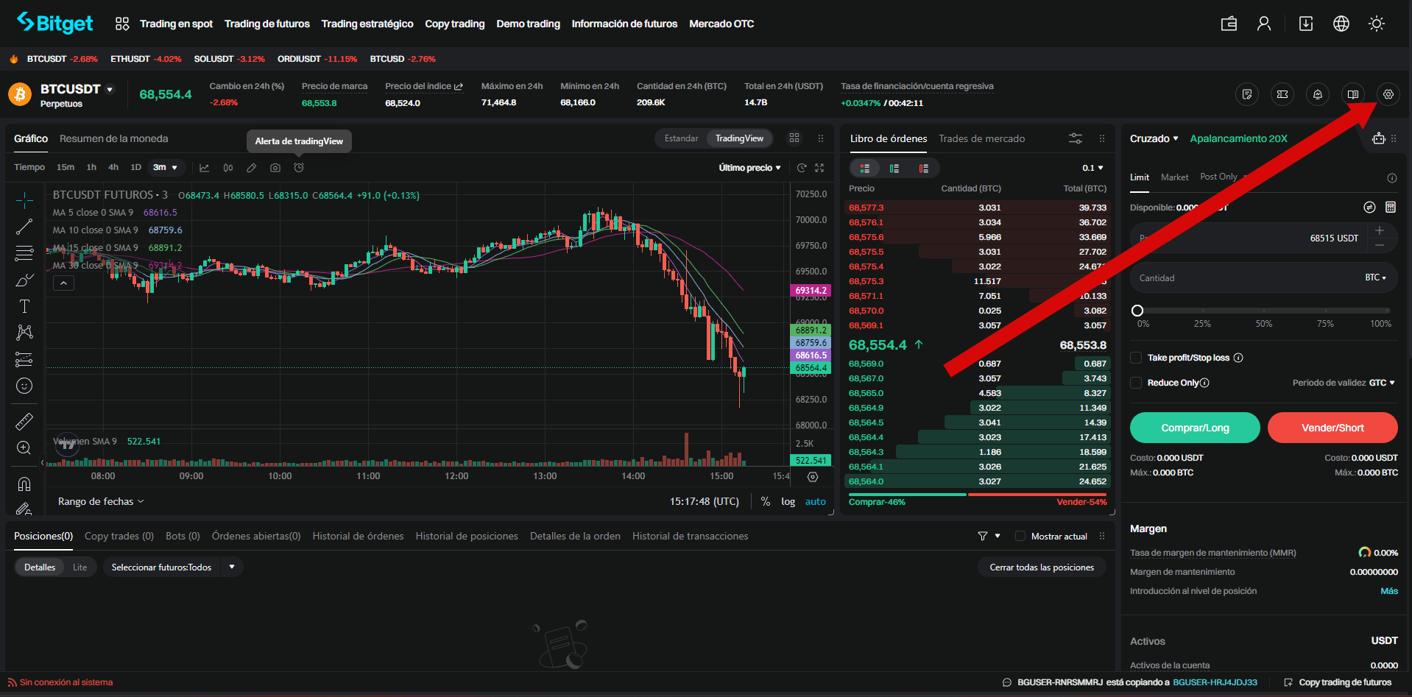
Task: Click the Vender/Short button
Action: click(x=1332, y=428)
